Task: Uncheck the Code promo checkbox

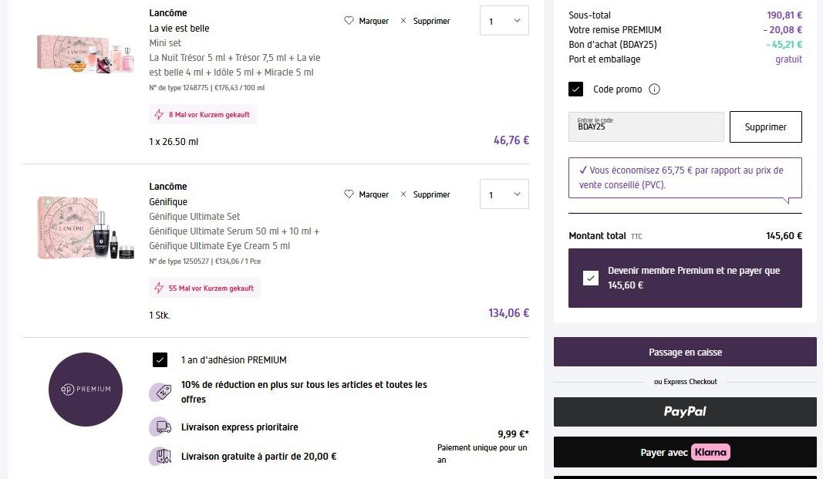Action: [x=576, y=89]
